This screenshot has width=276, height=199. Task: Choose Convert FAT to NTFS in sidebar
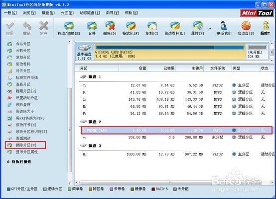click(x=30, y=118)
